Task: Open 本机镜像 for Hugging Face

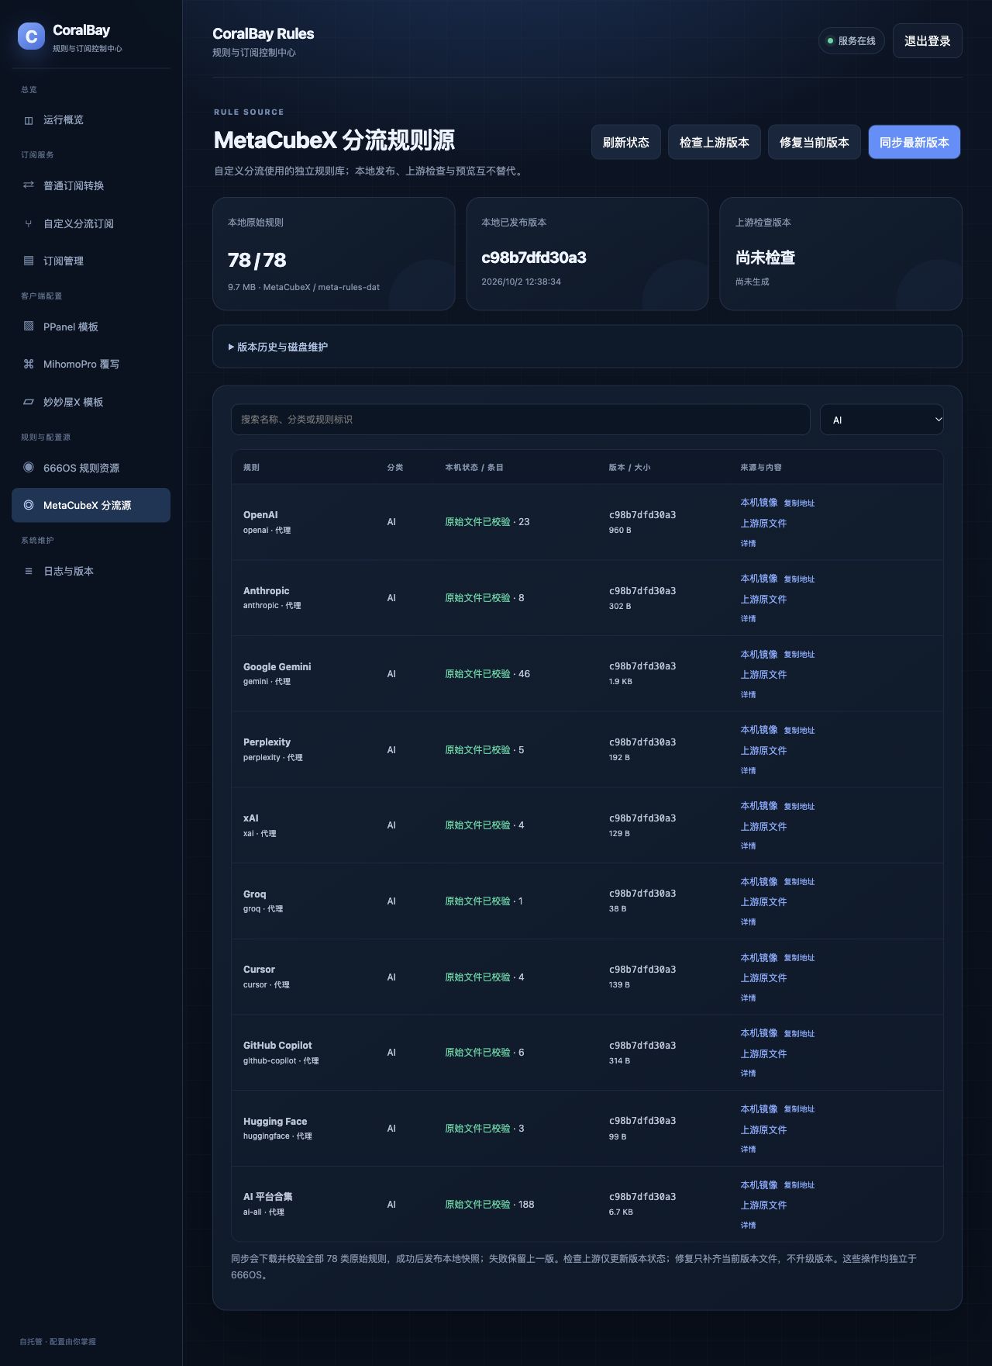Action: click(x=759, y=1109)
